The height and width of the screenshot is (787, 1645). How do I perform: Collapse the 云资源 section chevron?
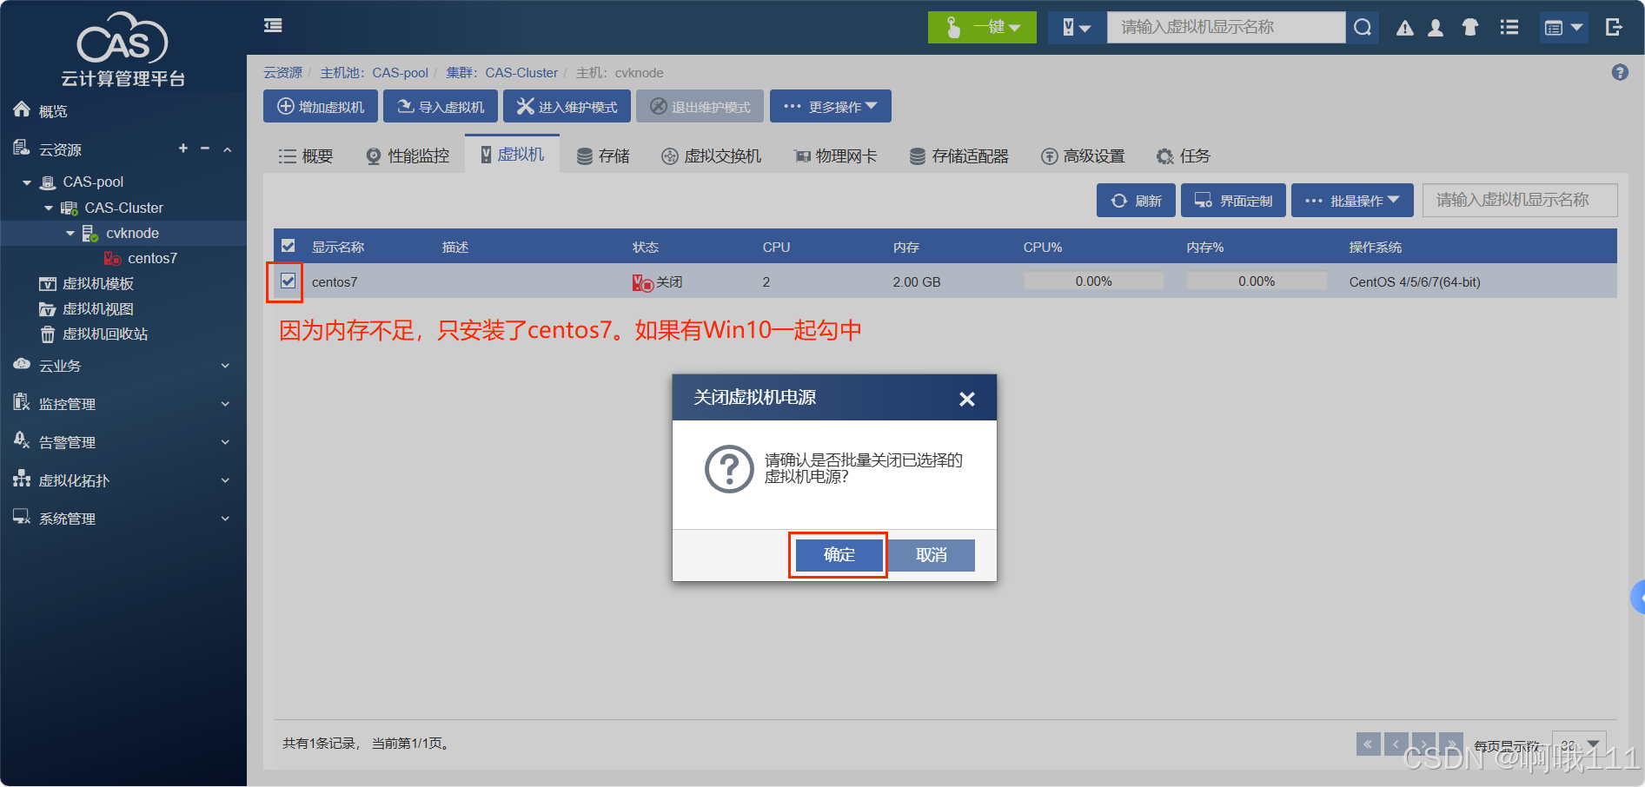(x=228, y=149)
